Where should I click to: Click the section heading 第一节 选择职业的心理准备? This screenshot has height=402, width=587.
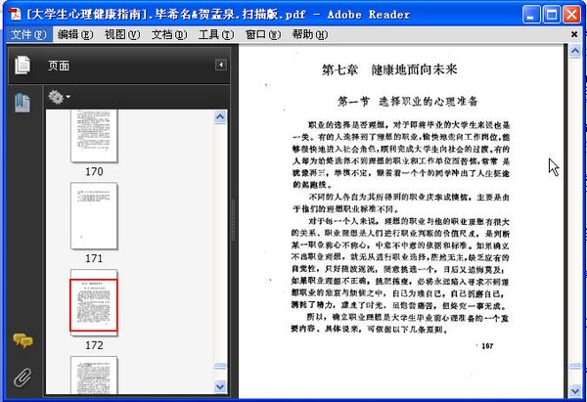pos(408,101)
